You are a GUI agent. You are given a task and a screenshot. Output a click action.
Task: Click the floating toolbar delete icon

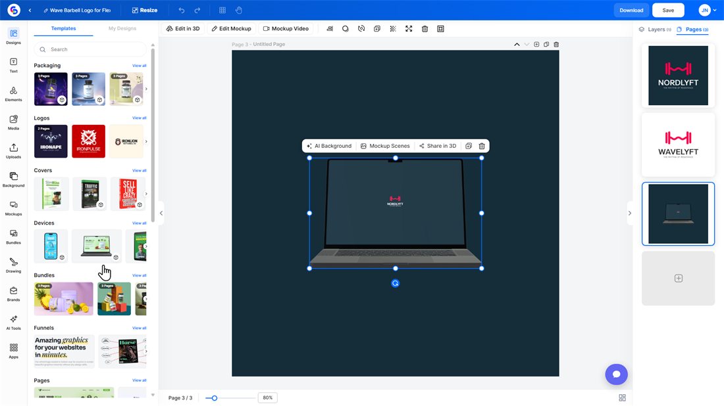point(482,146)
